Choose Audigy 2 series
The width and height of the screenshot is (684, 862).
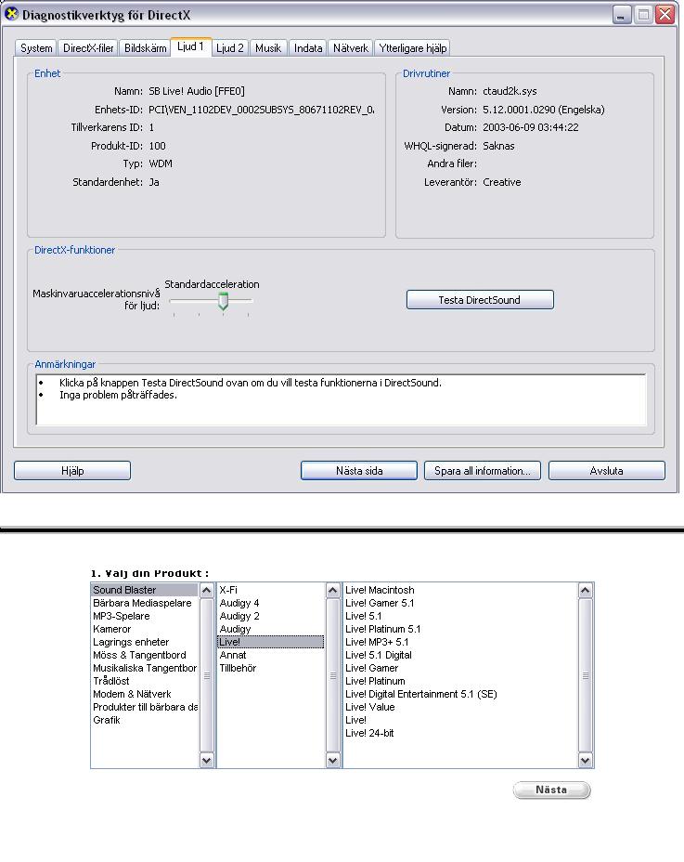point(271,616)
